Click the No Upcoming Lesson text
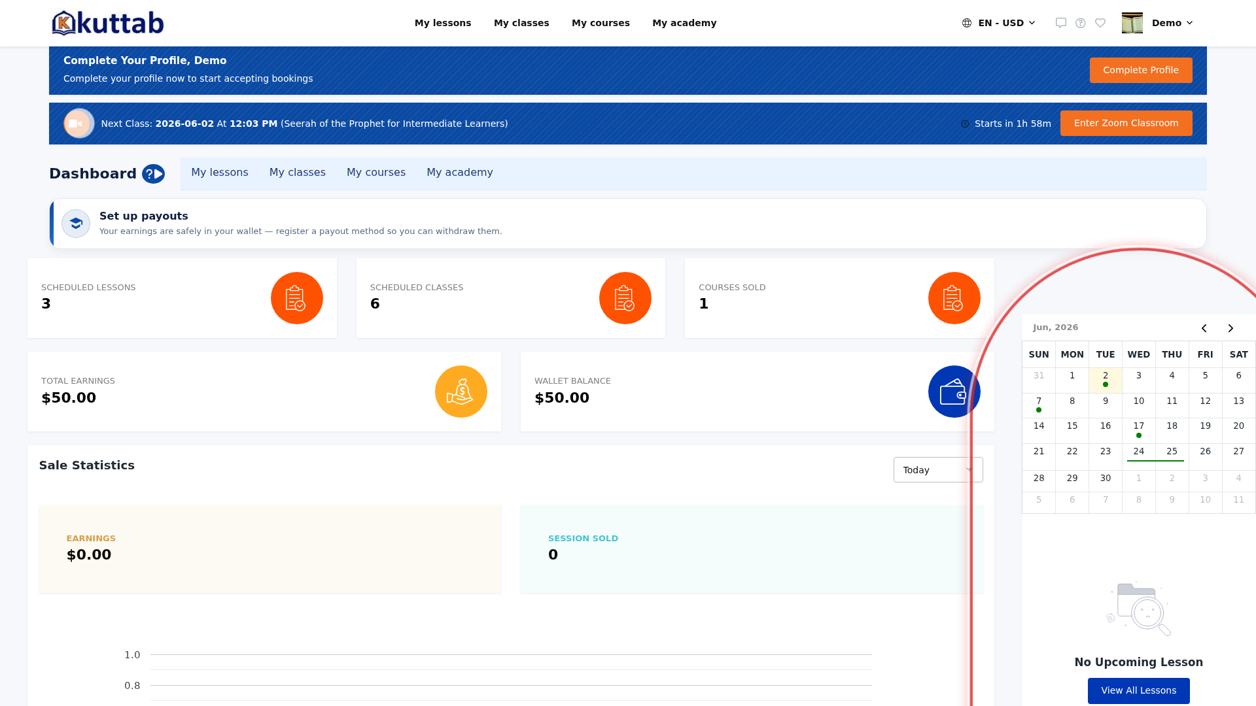Screen dimensions: 1256x706 click(1139, 662)
